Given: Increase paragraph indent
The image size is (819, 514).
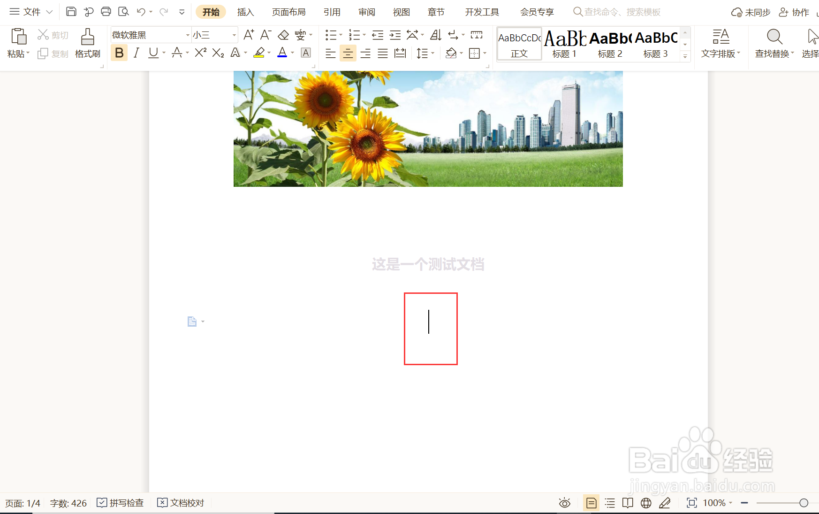Looking at the screenshot, I should (395, 35).
